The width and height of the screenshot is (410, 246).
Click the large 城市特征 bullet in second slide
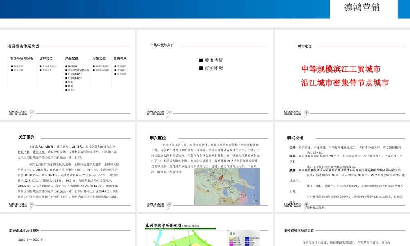[x=211, y=60]
